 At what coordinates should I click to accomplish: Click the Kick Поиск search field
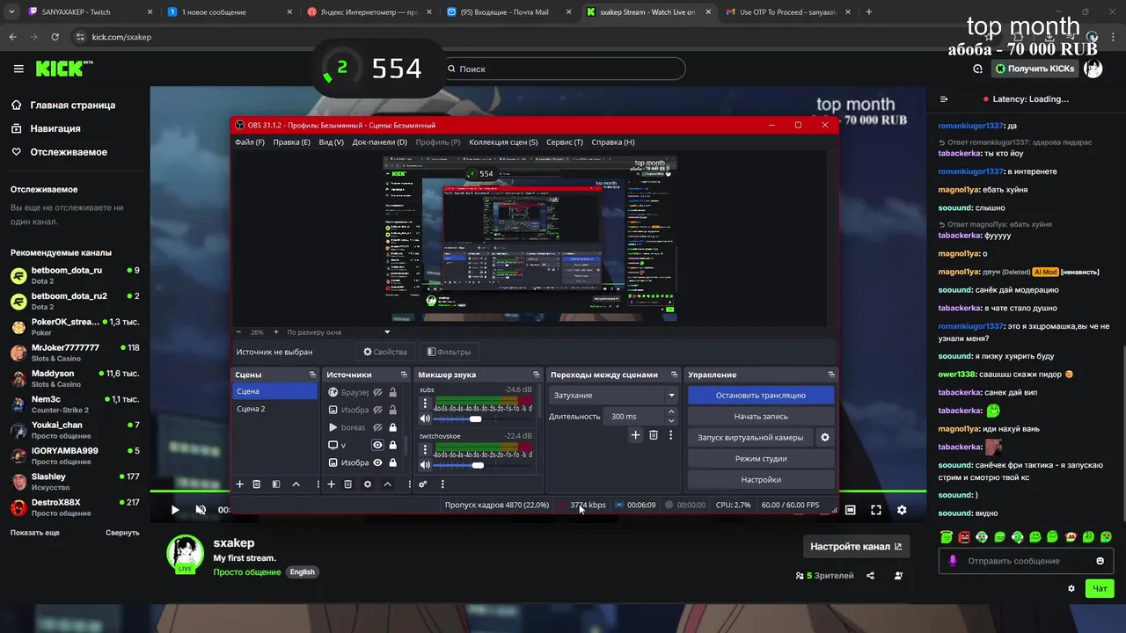point(564,69)
